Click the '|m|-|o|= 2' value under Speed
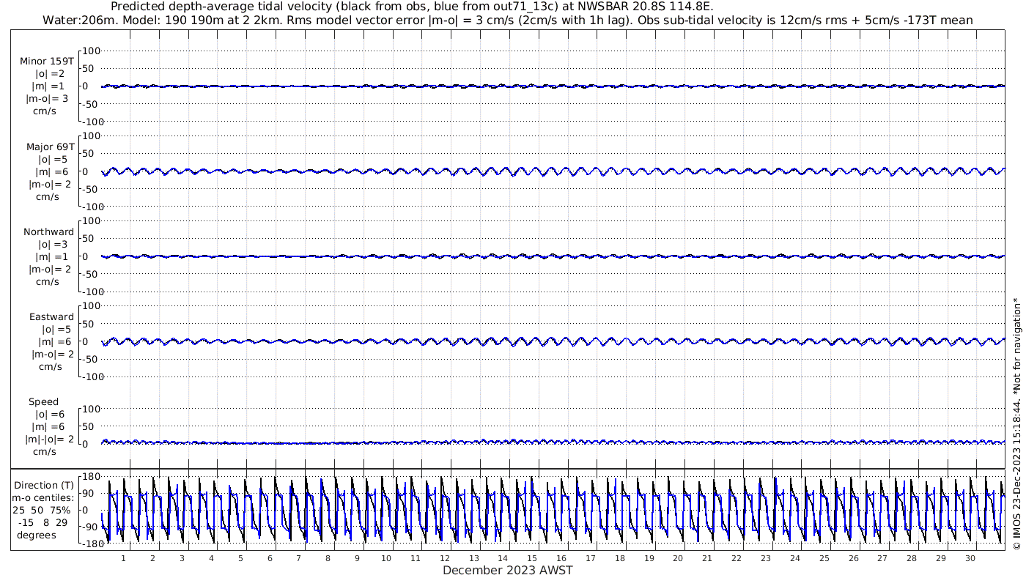This screenshot has height=586, width=1026. click(x=51, y=439)
